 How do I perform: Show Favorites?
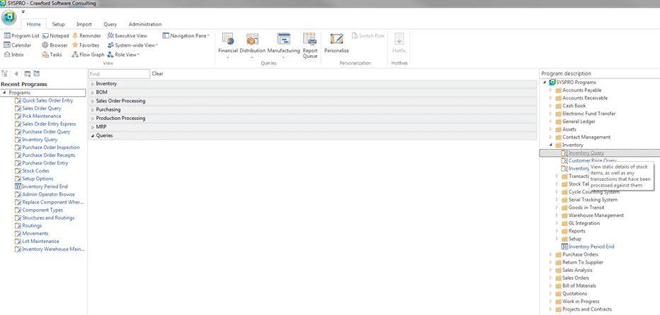pos(86,45)
